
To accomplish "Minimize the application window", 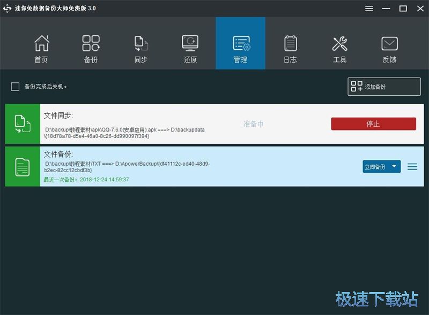I will pyautogui.click(x=386, y=9).
